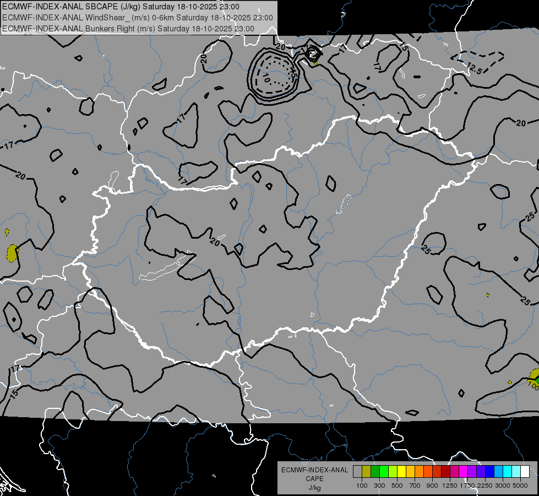The image size is (539, 496).
Task: Click the 700 legend tick label
Action: tap(415, 486)
